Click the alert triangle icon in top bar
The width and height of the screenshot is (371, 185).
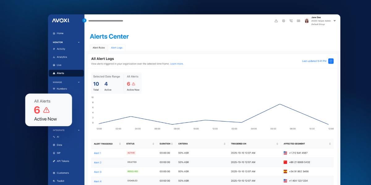[x=276, y=21]
